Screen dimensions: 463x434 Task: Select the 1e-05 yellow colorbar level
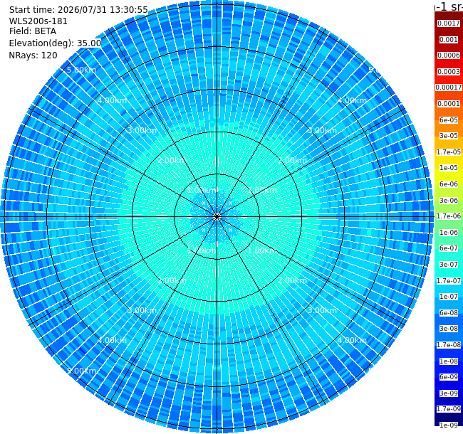coord(449,168)
